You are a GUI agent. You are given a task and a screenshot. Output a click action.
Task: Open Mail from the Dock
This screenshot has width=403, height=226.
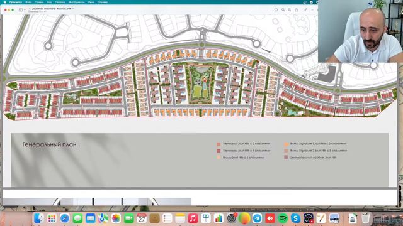pyautogui.click(x=91, y=218)
